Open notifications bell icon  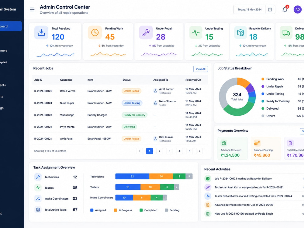coord(285,9)
